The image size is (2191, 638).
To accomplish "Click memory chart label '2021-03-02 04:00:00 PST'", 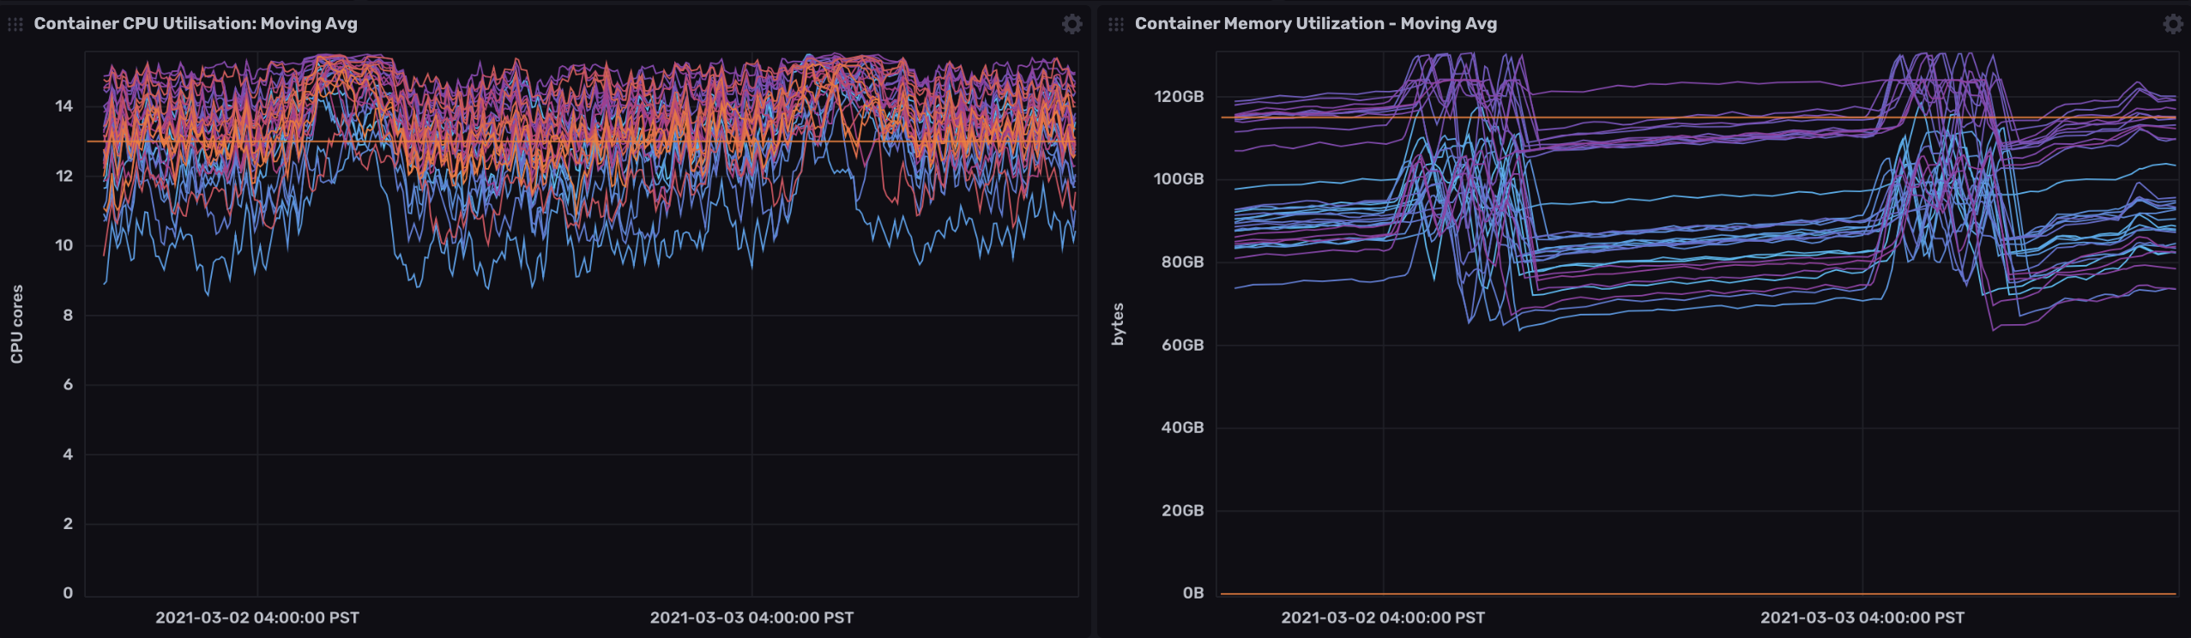I will point(1383,617).
